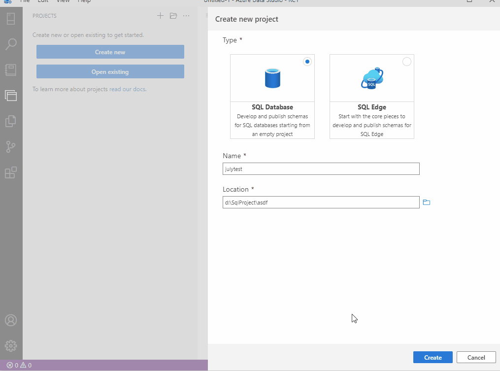The width and height of the screenshot is (500, 371).
Task: Switch to the Projects view icon
Action: (11, 95)
